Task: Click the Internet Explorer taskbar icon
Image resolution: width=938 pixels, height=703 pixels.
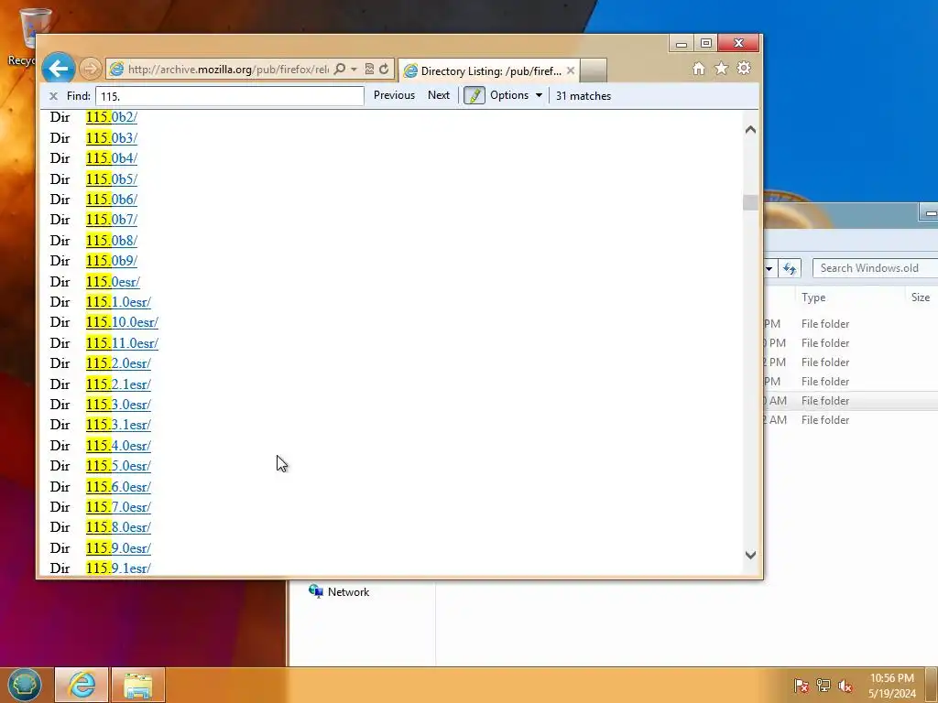Action: [82, 685]
